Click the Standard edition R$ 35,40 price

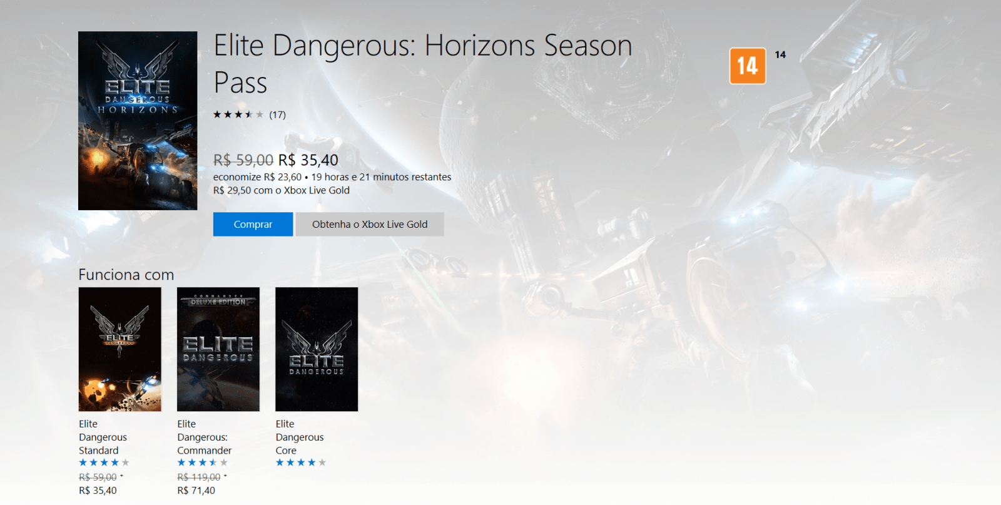(98, 491)
